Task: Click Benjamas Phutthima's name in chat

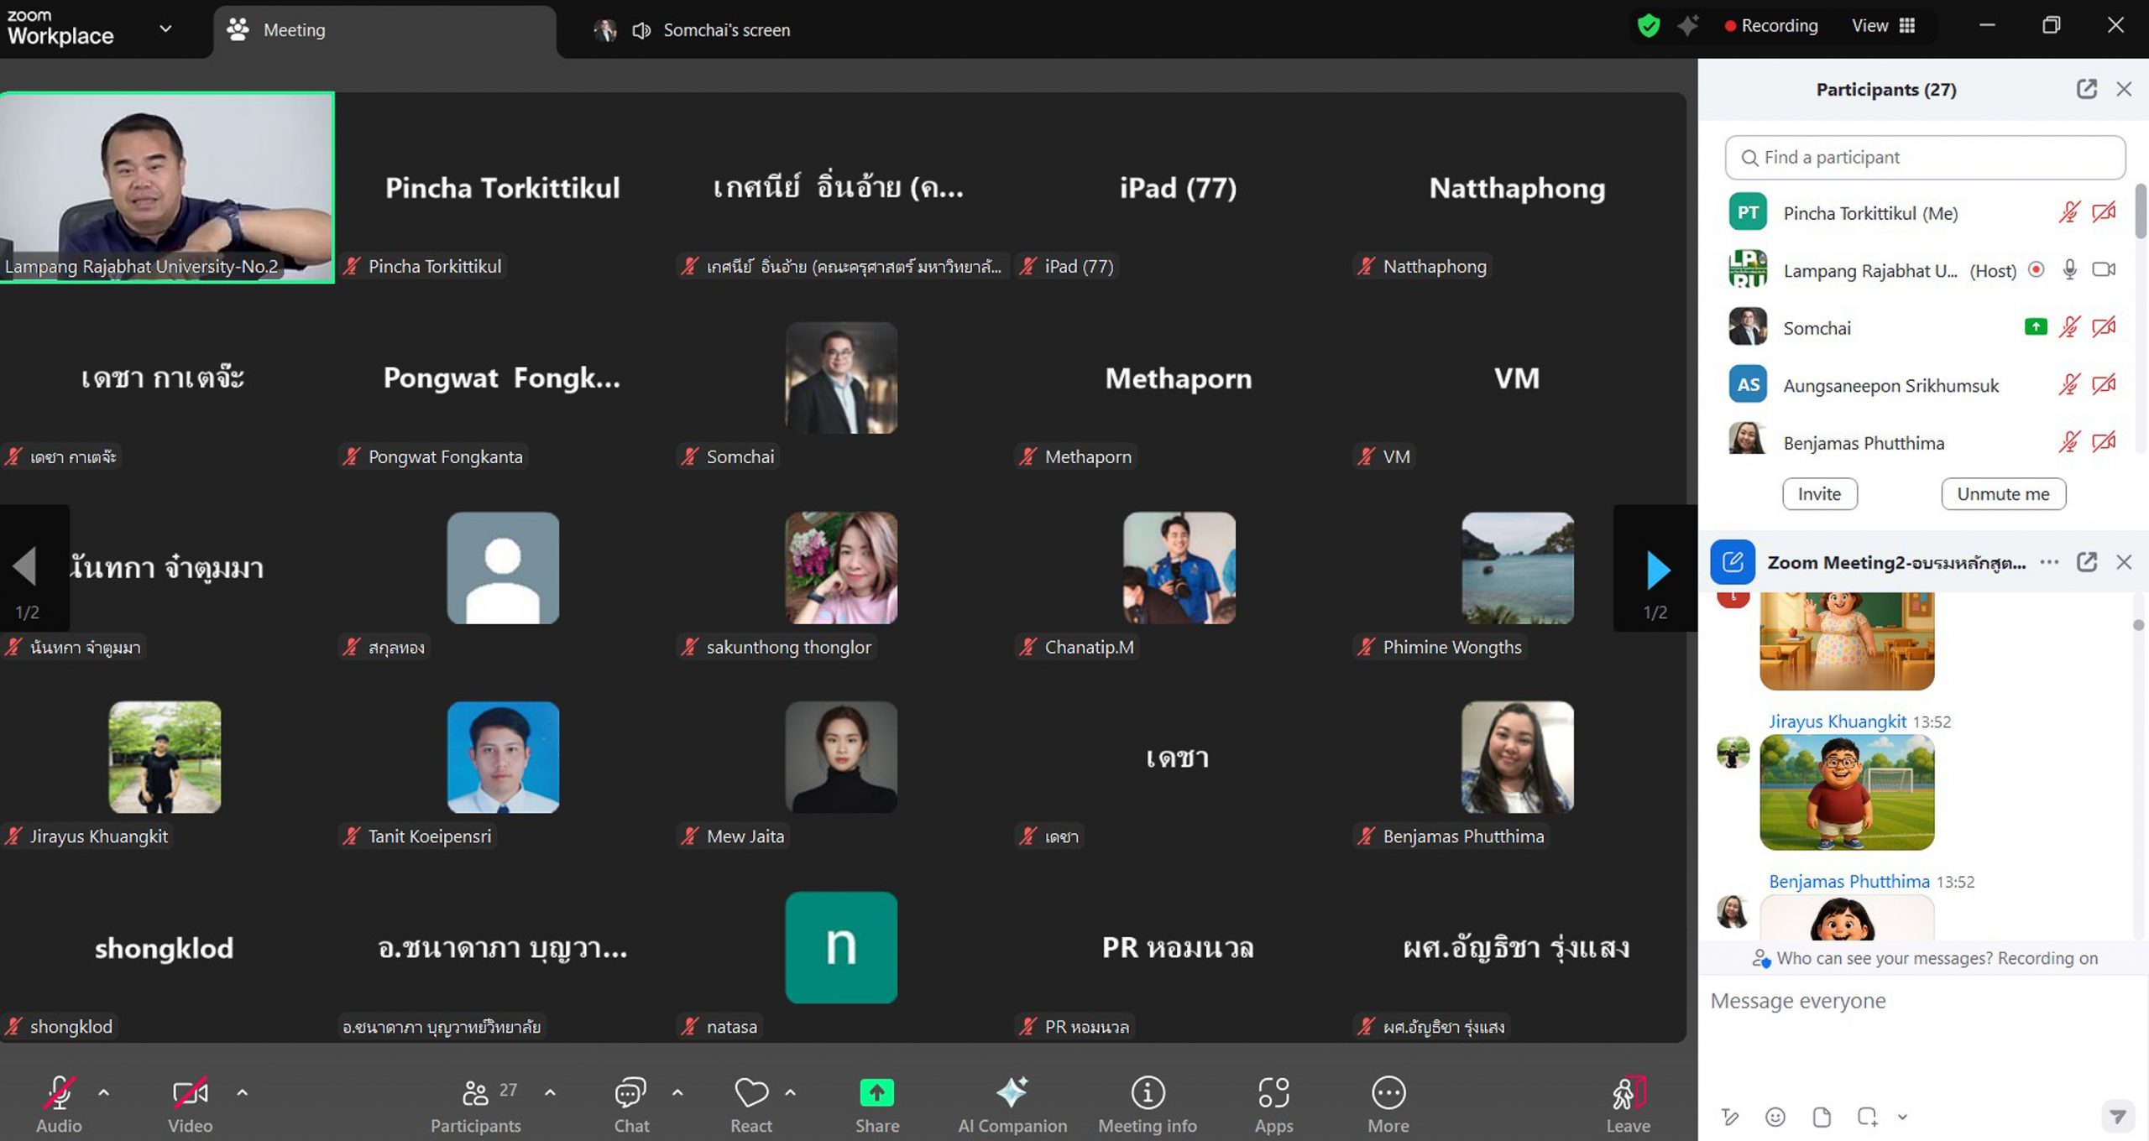Action: click(1849, 881)
